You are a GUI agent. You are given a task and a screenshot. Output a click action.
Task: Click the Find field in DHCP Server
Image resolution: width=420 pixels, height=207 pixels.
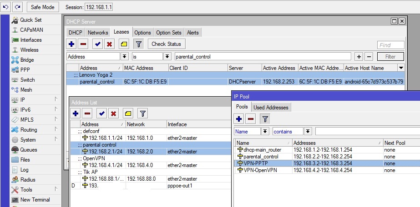pos(390,45)
